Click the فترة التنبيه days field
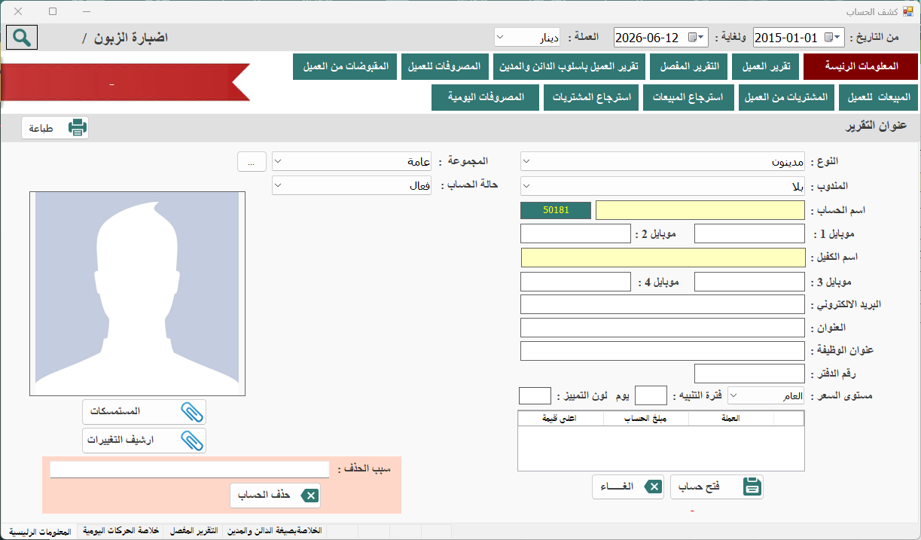 pos(651,395)
